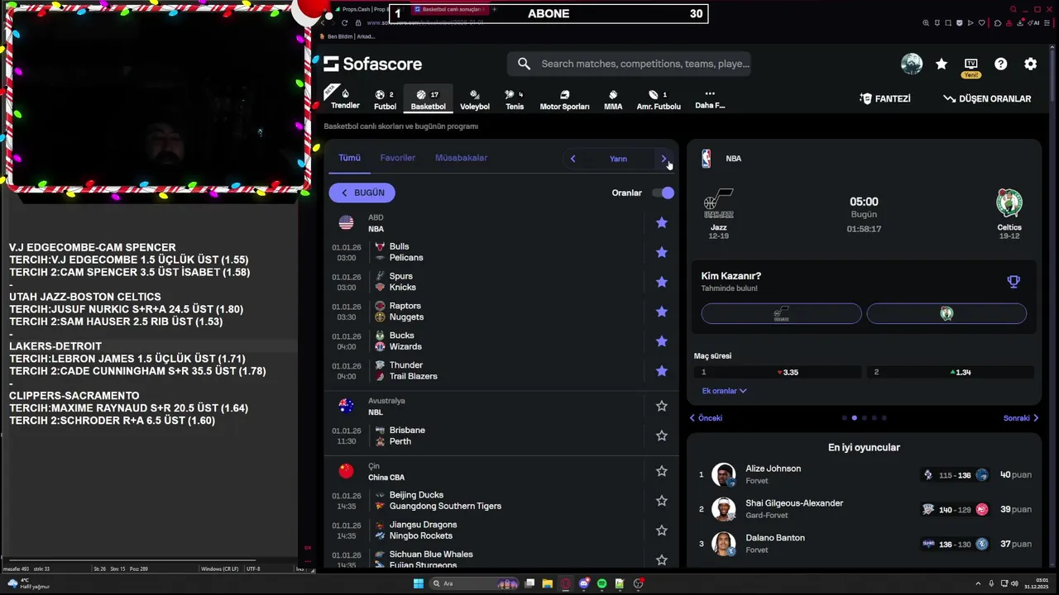The width and height of the screenshot is (1059, 595).
Task: Open Alize Johnson player photo
Action: point(724,475)
